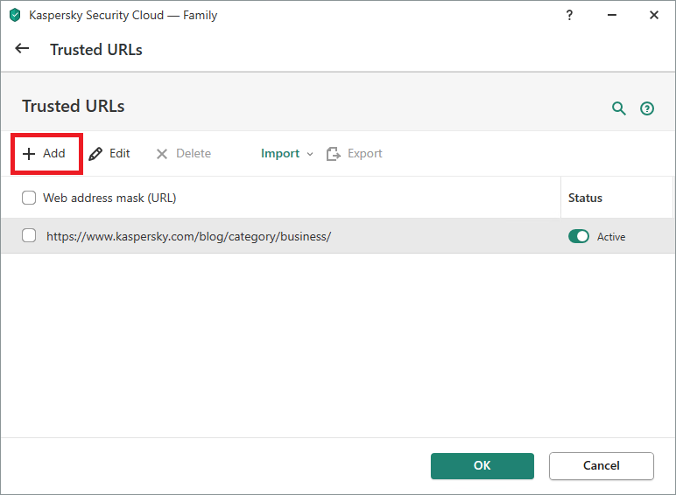Check the select-all Web address mask checkbox

(29, 198)
